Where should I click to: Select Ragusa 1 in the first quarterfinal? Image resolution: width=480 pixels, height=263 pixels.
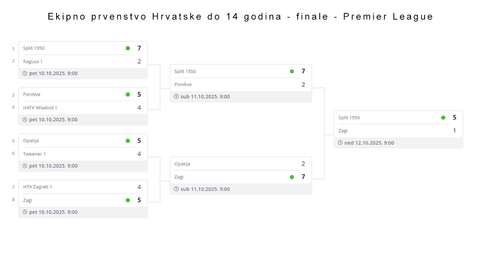pos(33,61)
